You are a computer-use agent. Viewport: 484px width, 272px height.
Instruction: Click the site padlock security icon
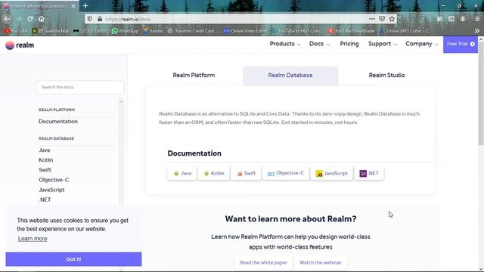click(100, 19)
